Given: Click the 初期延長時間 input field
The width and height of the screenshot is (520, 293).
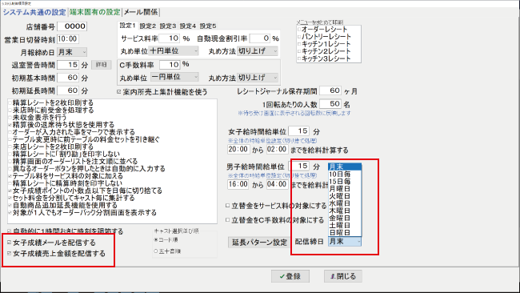Looking at the screenshot, I should (x=68, y=90).
